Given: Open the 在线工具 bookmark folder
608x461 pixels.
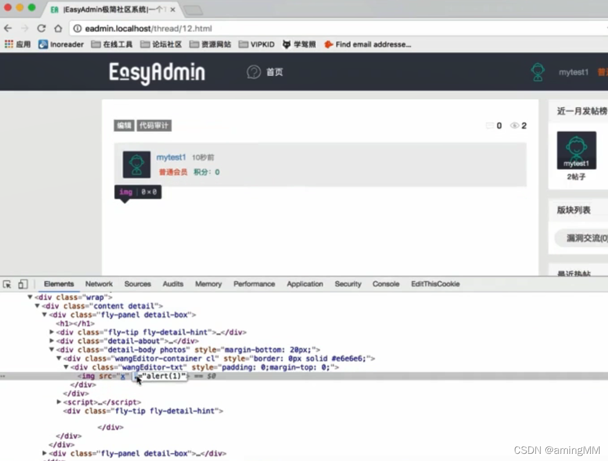Looking at the screenshot, I should (112, 44).
